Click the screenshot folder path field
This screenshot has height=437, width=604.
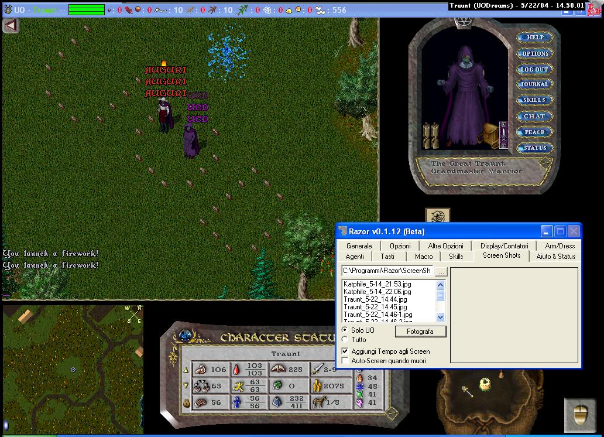click(x=387, y=271)
